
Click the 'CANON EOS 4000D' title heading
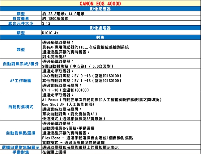point(100,3)
